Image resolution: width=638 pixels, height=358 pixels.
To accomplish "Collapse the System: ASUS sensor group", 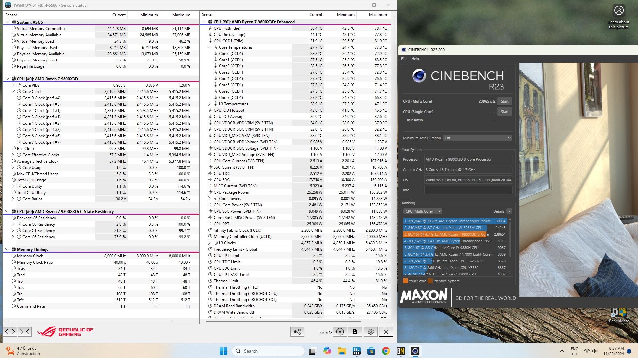I will pos(7,22).
